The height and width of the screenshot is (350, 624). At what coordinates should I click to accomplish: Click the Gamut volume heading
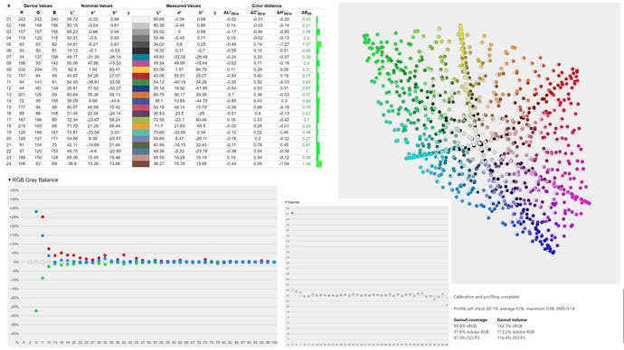(x=512, y=319)
